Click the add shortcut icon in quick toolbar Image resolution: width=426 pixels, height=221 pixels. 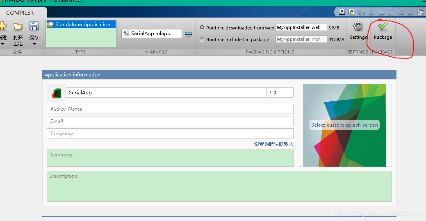pos(351,12)
